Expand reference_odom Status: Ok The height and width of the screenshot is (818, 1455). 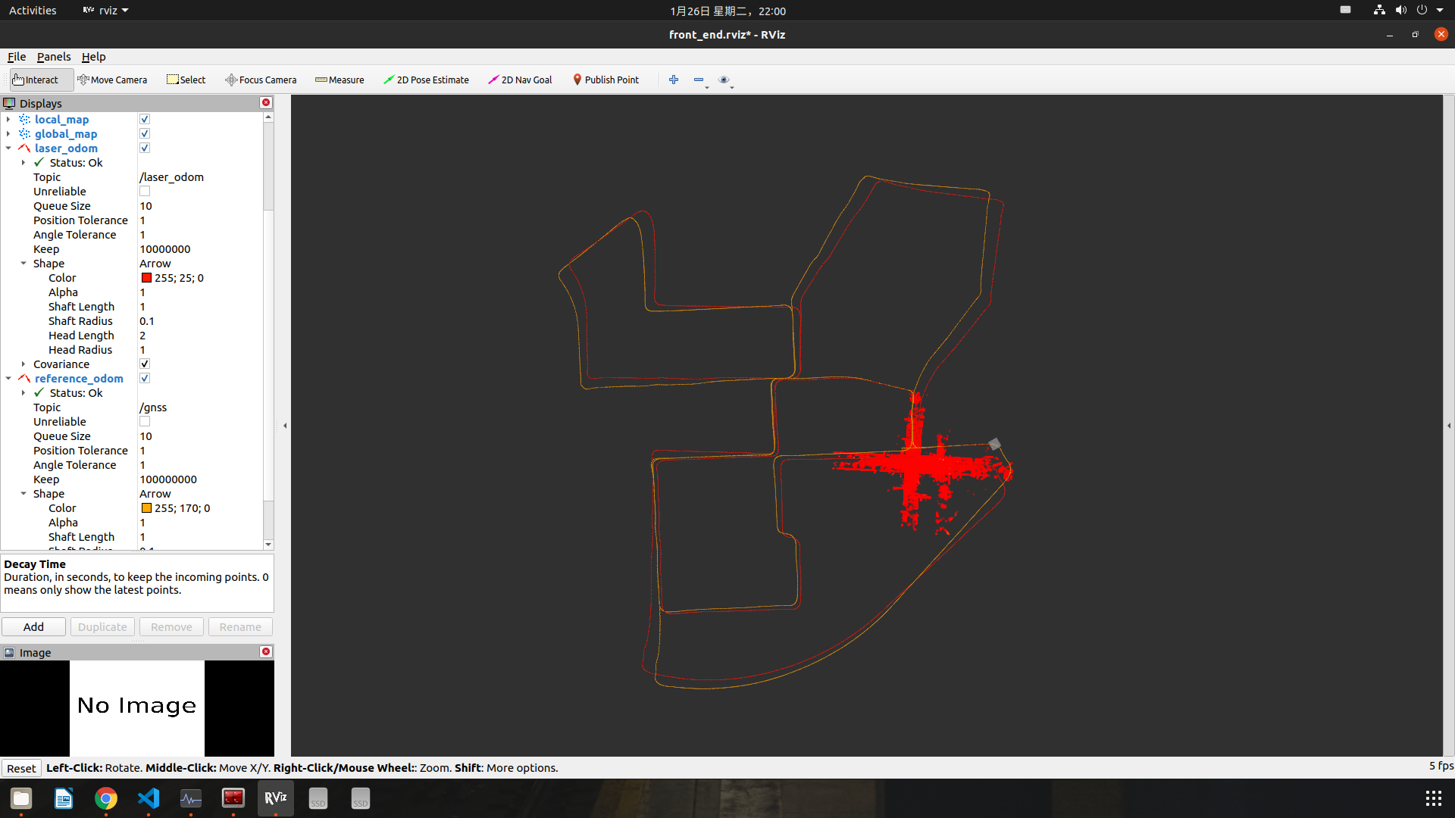[23, 392]
